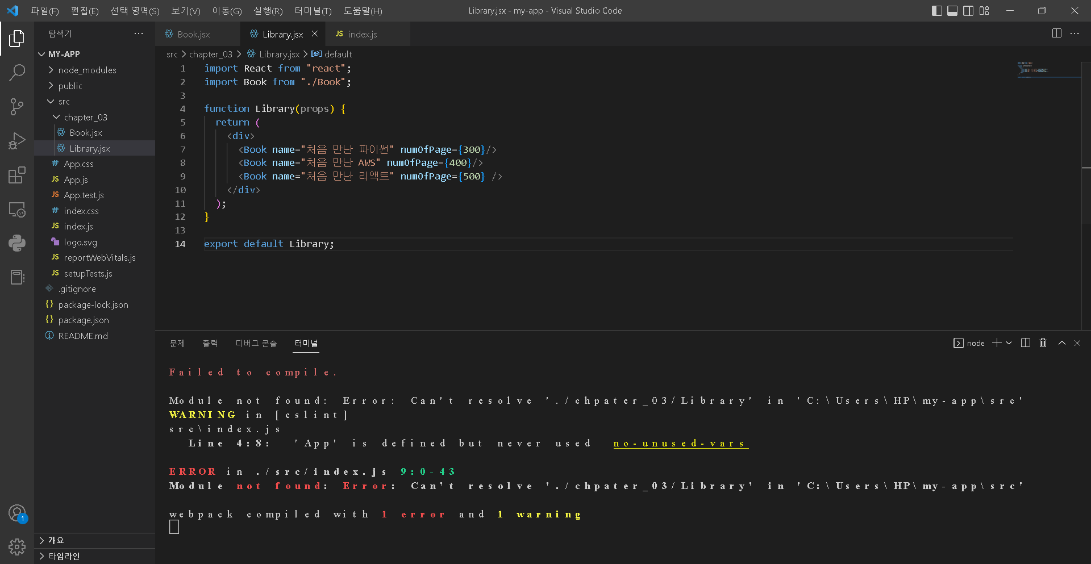Open the 편집(E) menu
1091x564 pixels.
[85, 11]
